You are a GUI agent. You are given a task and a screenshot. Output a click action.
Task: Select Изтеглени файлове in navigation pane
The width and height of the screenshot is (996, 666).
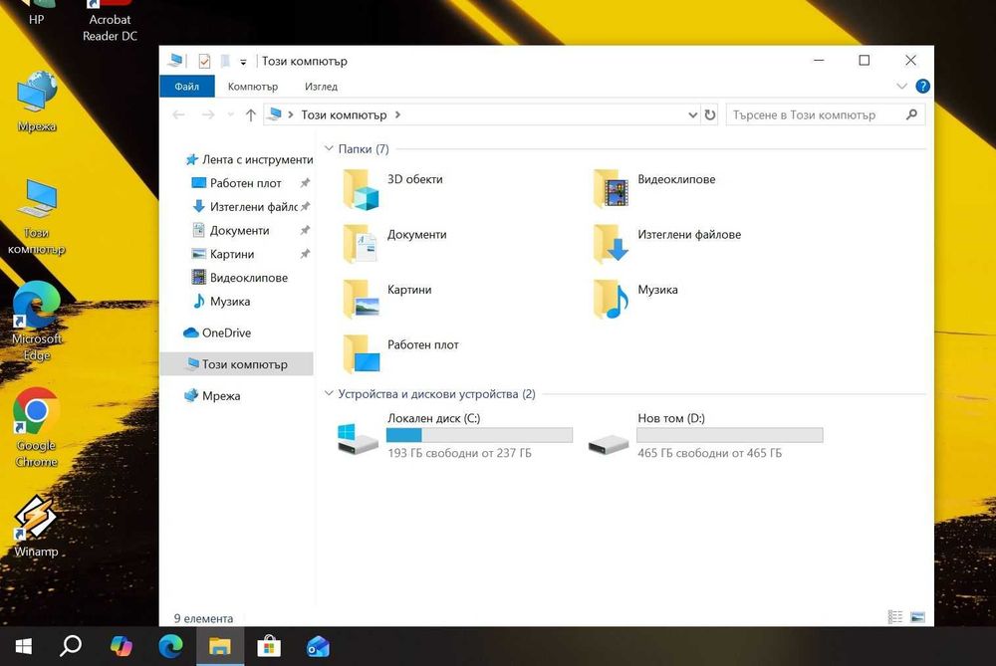pos(244,206)
